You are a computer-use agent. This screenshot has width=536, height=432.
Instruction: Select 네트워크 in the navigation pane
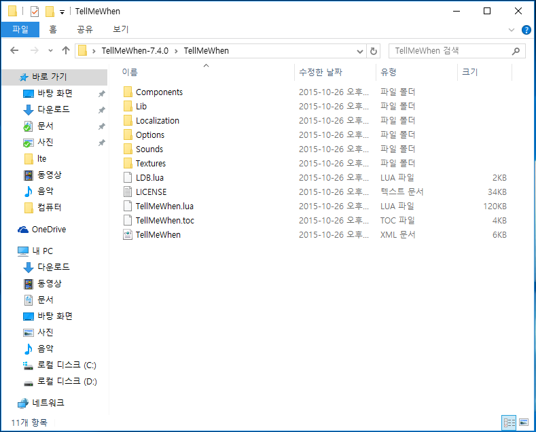click(48, 403)
